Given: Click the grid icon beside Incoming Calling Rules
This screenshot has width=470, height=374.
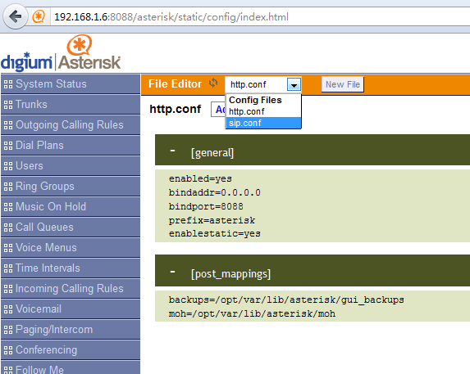Looking at the screenshot, I should tap(8, 289).
